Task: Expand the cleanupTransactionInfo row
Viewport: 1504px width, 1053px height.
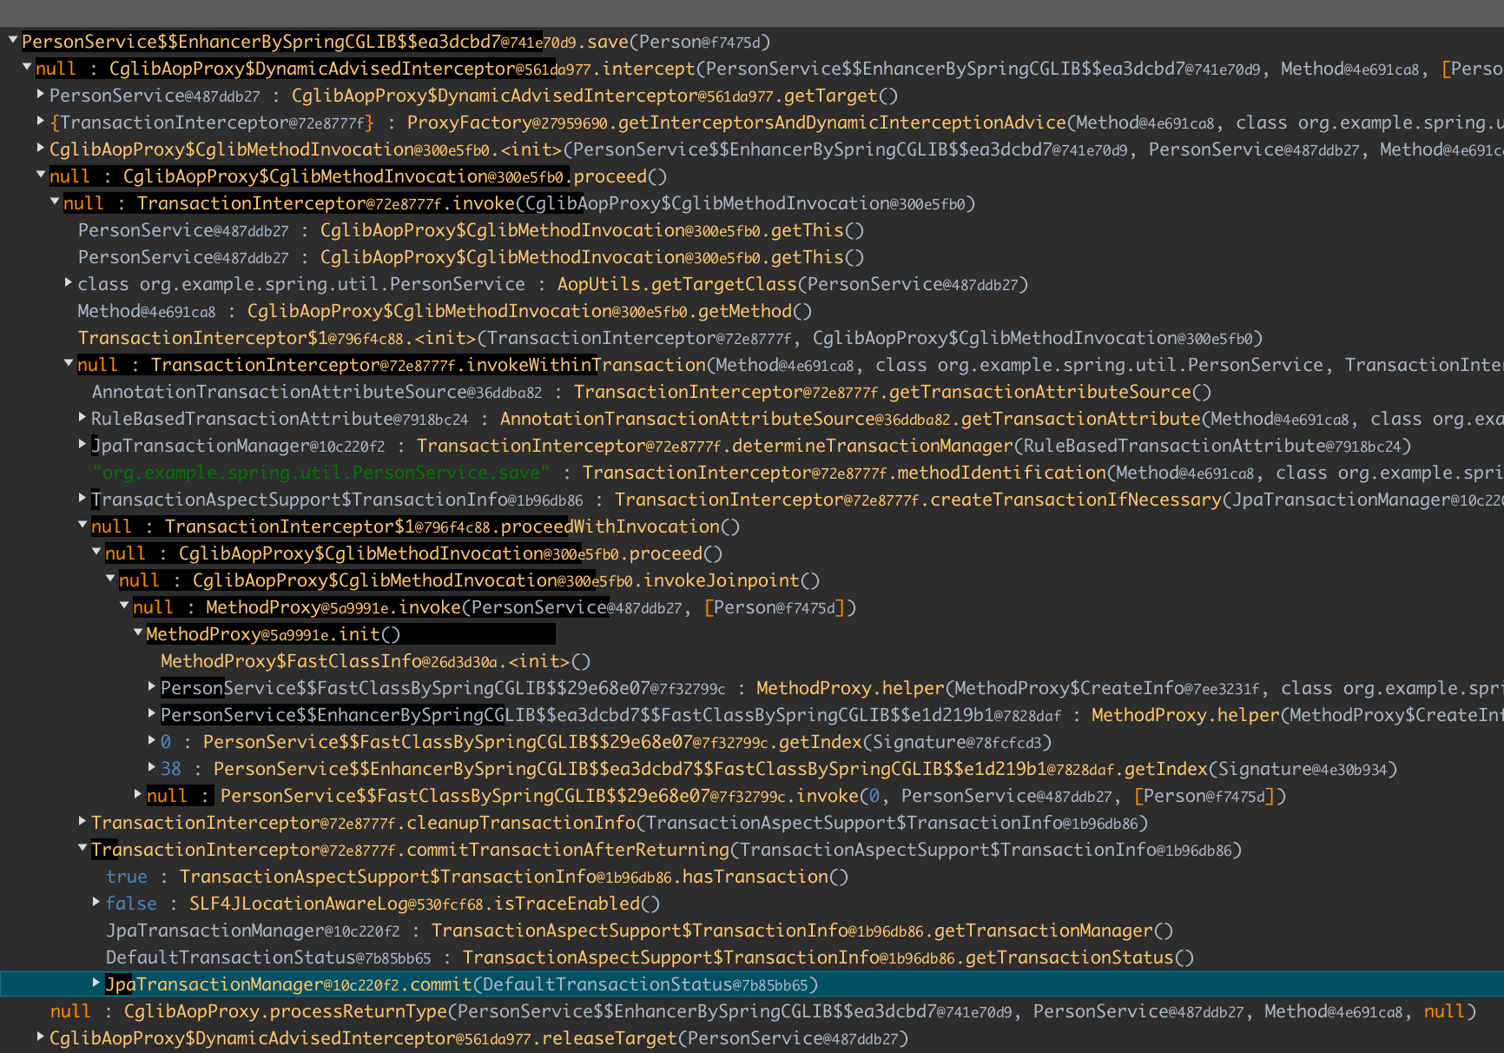Action: [x=82, y=820]
